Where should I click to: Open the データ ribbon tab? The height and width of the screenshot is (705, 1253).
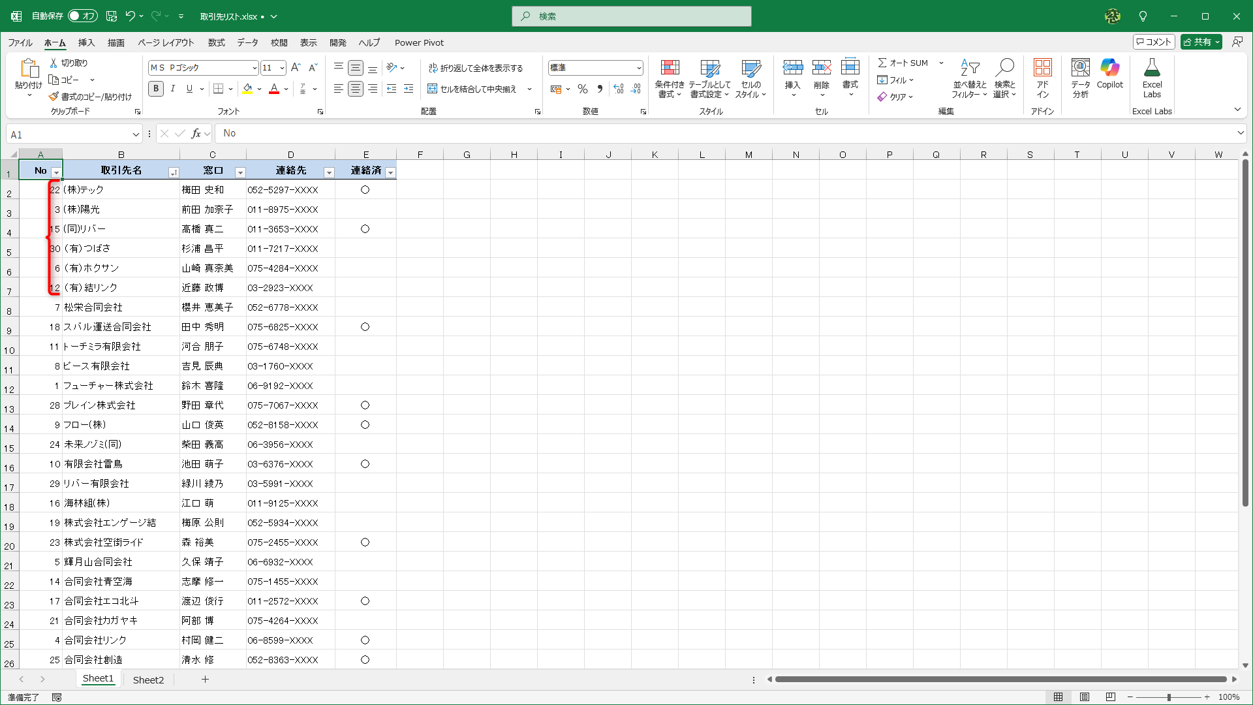tap(247, 42)
